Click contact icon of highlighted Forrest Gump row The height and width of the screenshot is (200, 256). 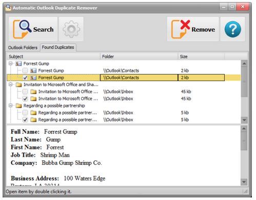[x=33, y=77]
